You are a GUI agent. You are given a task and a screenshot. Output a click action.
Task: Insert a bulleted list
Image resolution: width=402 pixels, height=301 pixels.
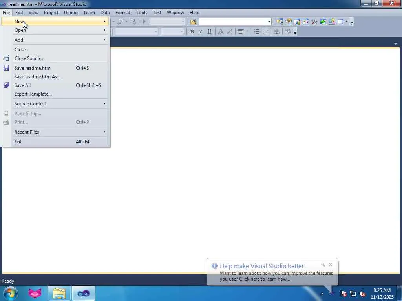(257, 31)
